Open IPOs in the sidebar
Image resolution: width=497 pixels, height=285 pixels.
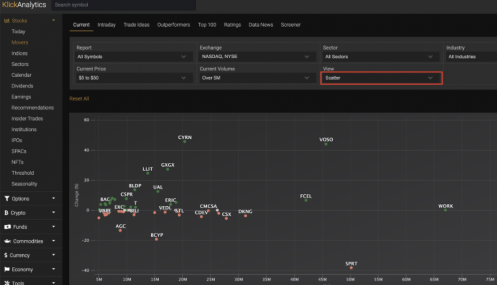click(x=17, y=140)
